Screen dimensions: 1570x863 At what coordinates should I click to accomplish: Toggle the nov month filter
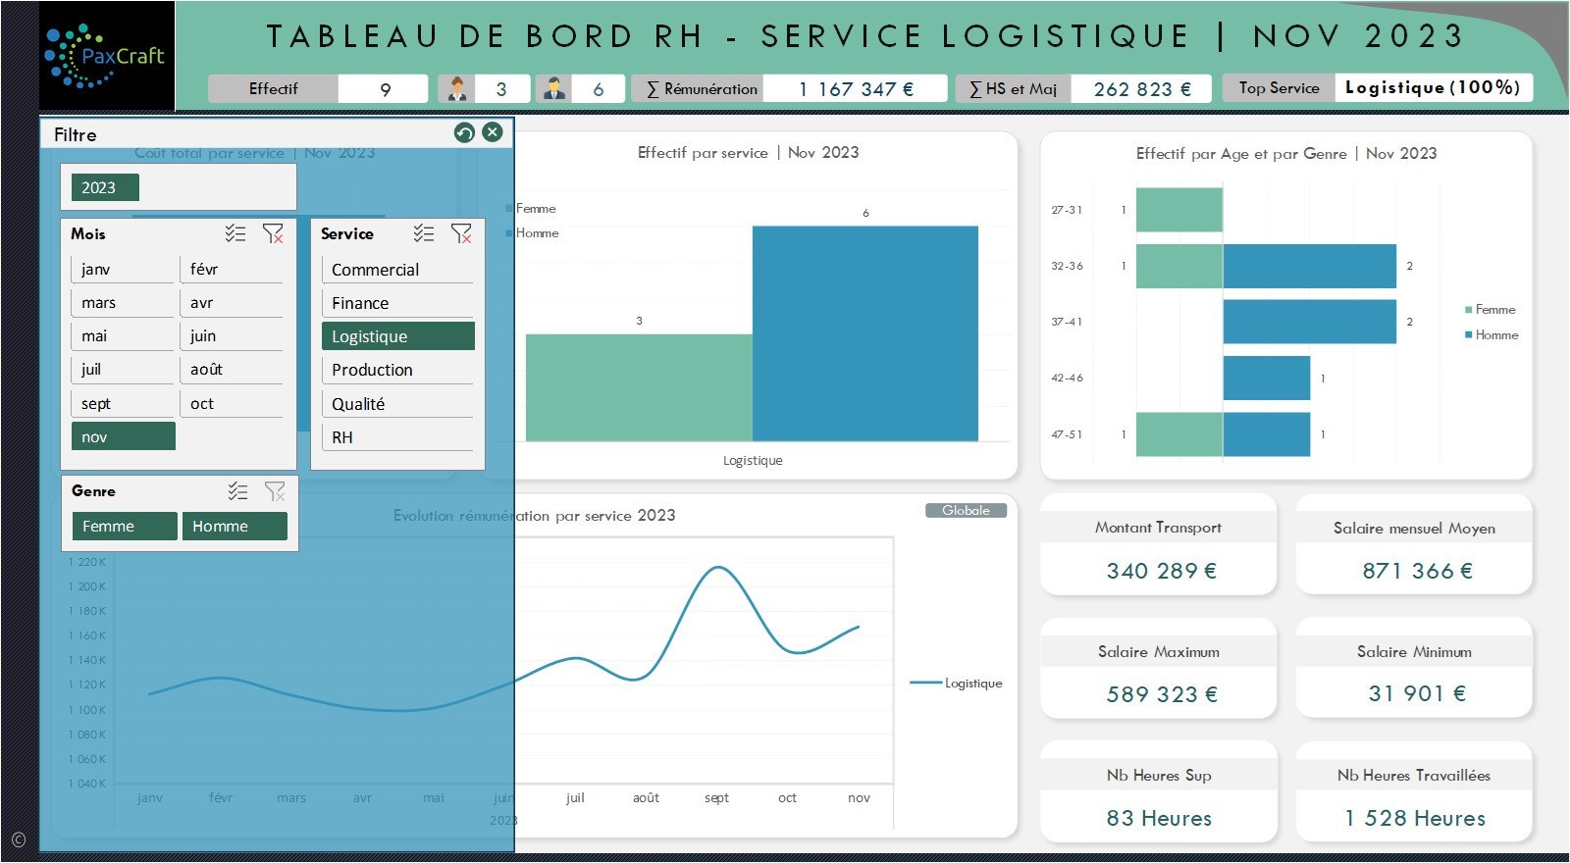pos(123,436)
